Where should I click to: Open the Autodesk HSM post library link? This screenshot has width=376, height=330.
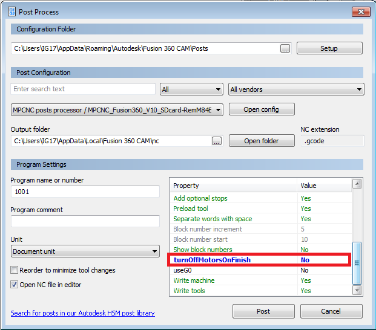82,313
